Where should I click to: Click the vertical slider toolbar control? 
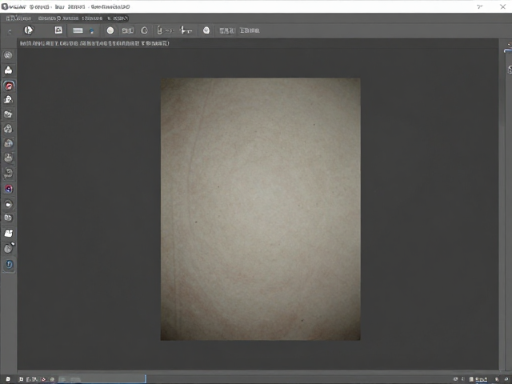pyautogui.click(x=164, y=30)
